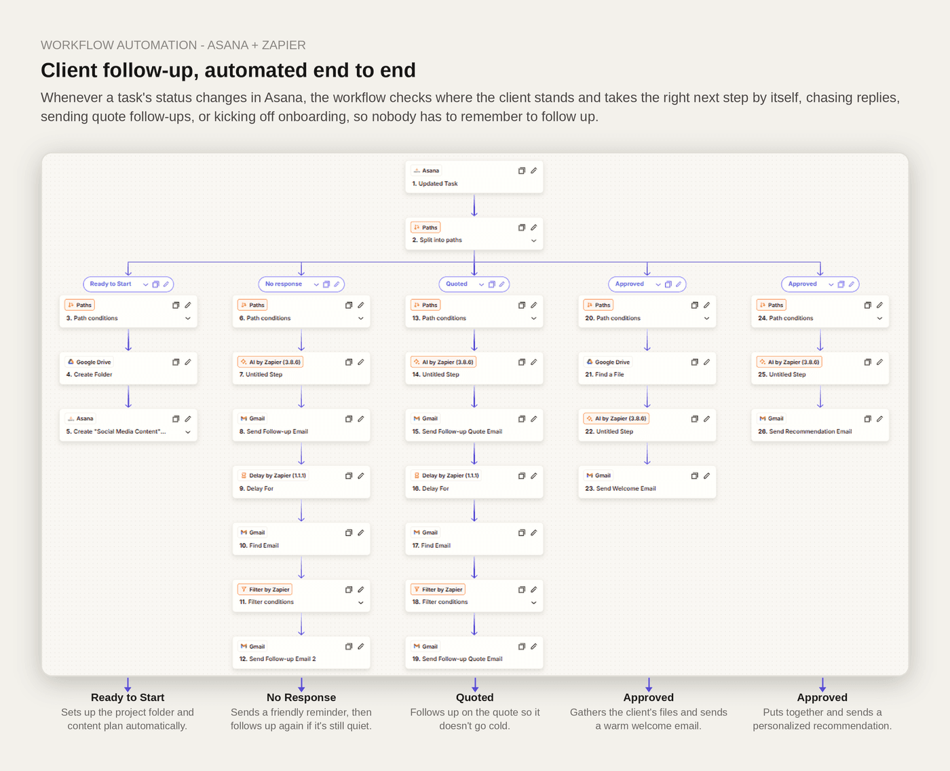Click Gmail badge on 23. Send Welcome Email
The height and width of the screenshot is (771, 950).
click(x=598, y=476)
